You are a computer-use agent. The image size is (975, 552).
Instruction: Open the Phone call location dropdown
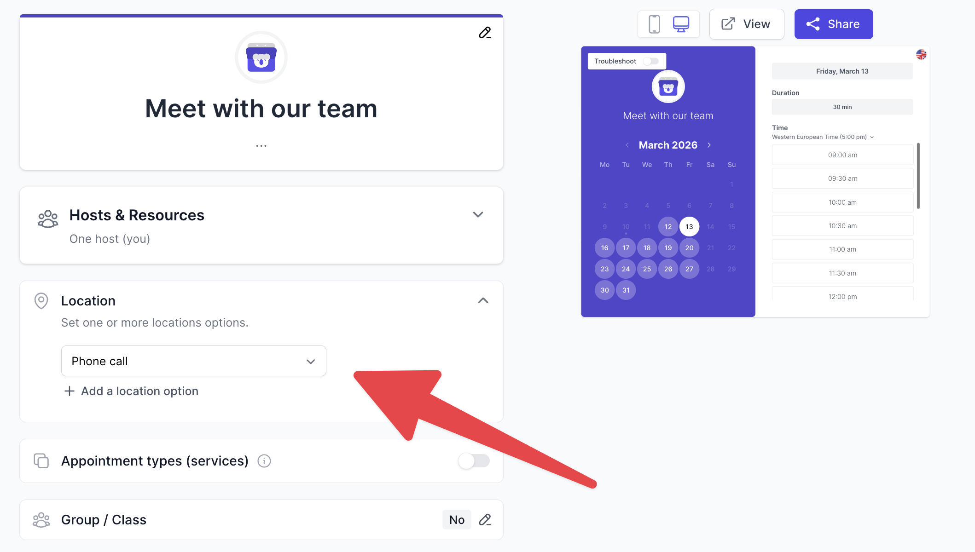(x=194, y=361)
